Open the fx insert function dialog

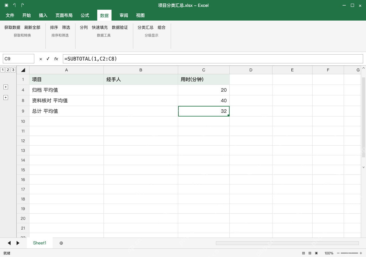point(56,59)
